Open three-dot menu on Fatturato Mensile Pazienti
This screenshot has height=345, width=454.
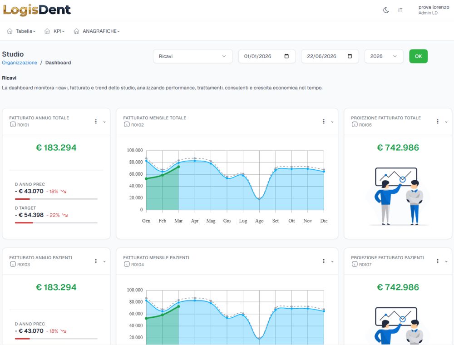point(324,261)
